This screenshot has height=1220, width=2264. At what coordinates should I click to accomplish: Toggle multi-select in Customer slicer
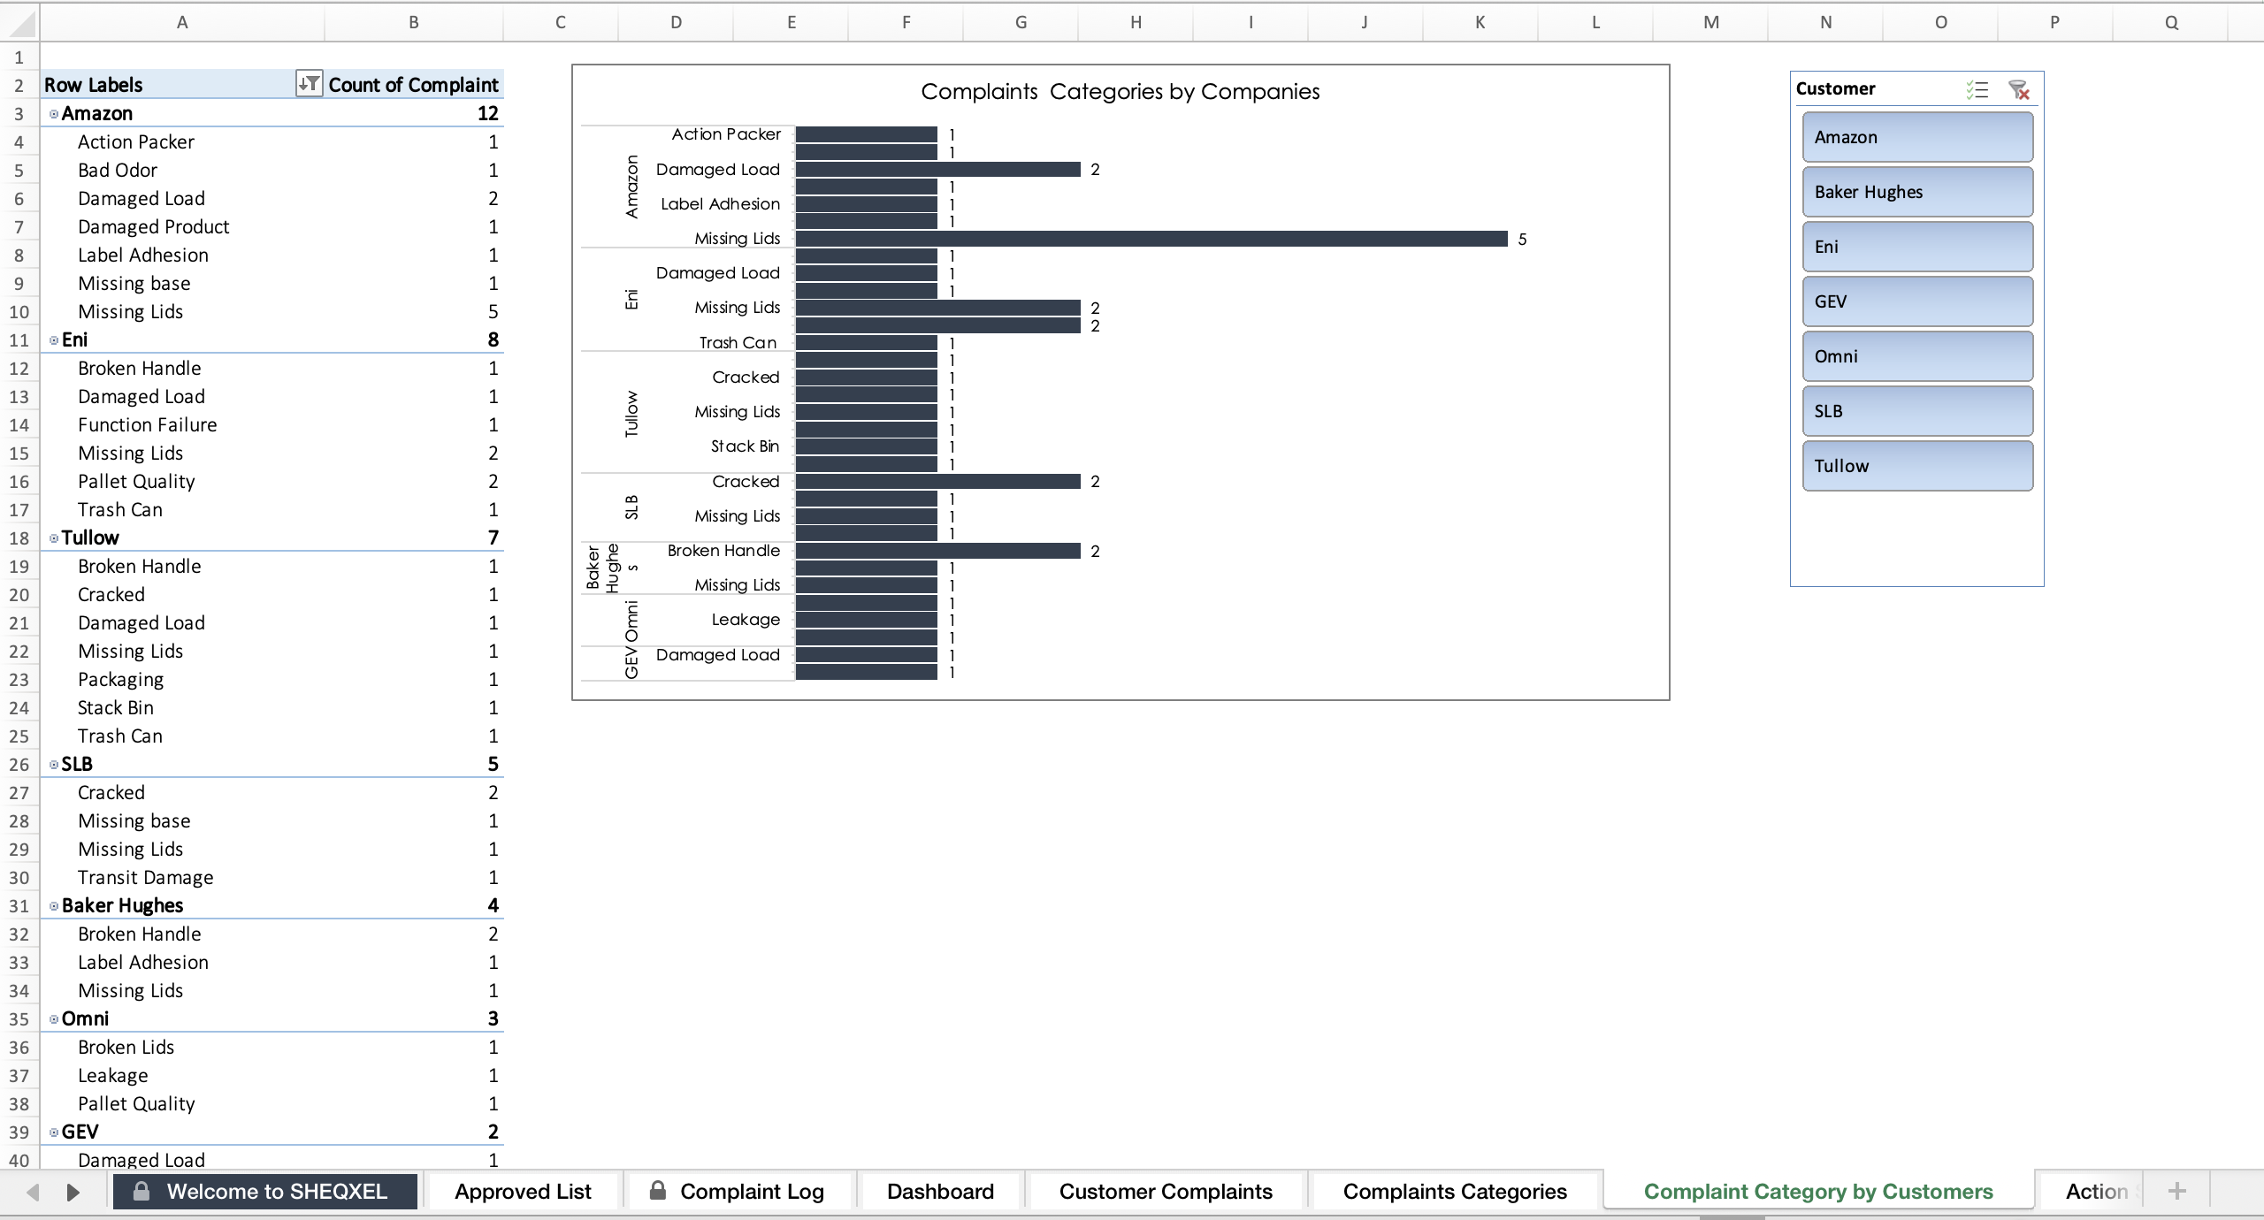(1977, 89)
